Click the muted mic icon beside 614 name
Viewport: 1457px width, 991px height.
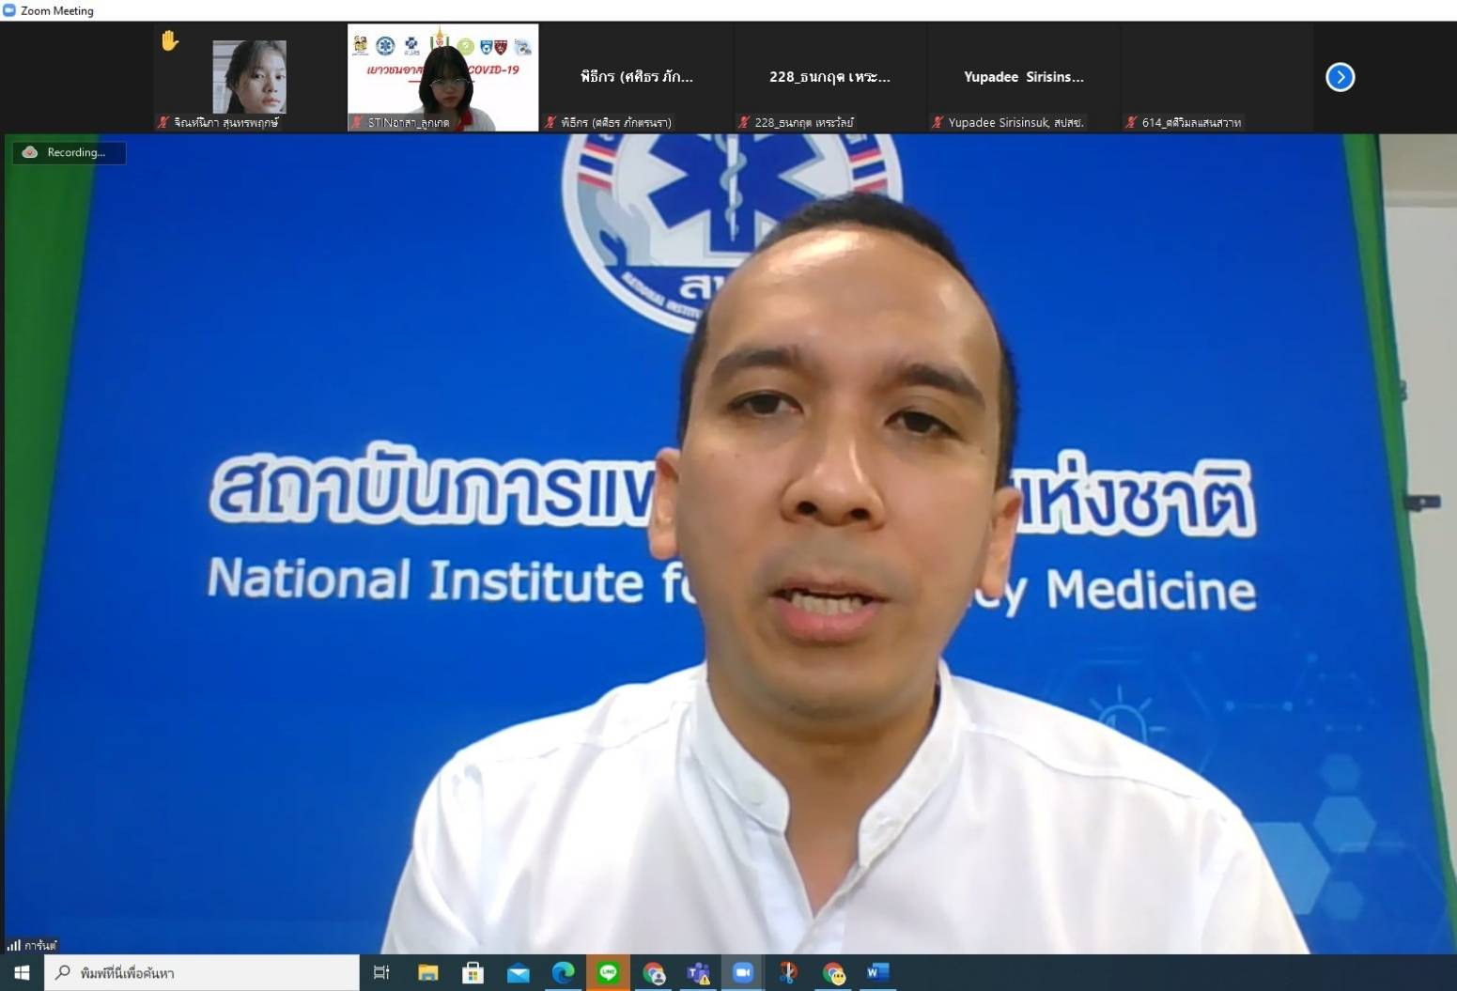(1131, 122)
